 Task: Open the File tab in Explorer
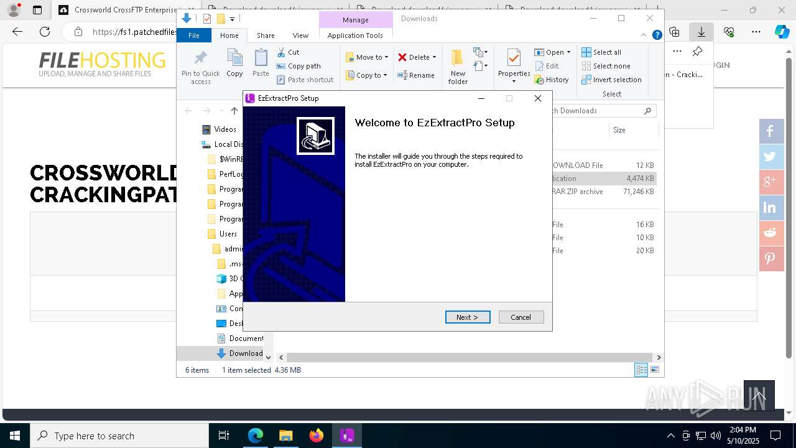[x=194, y=35]
